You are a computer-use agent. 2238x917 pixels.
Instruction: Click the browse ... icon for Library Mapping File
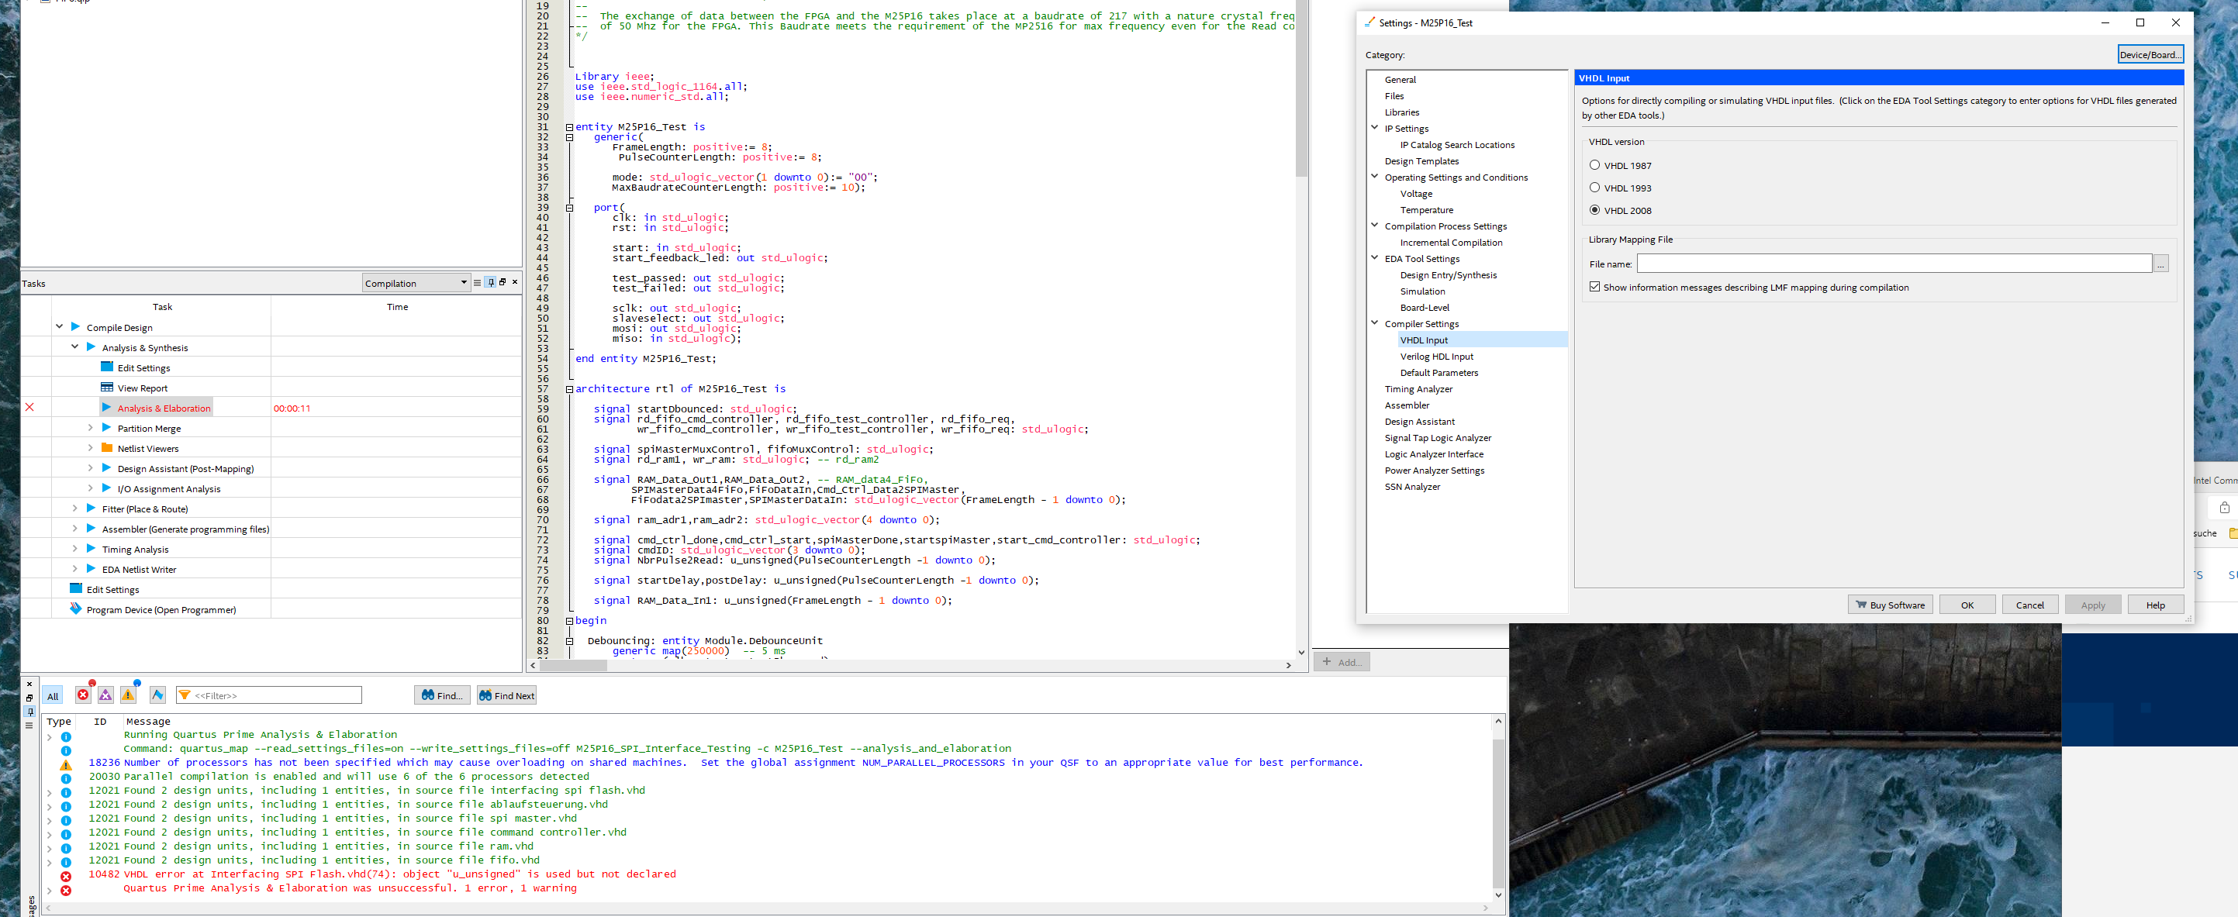click(x=2160, y=263)
